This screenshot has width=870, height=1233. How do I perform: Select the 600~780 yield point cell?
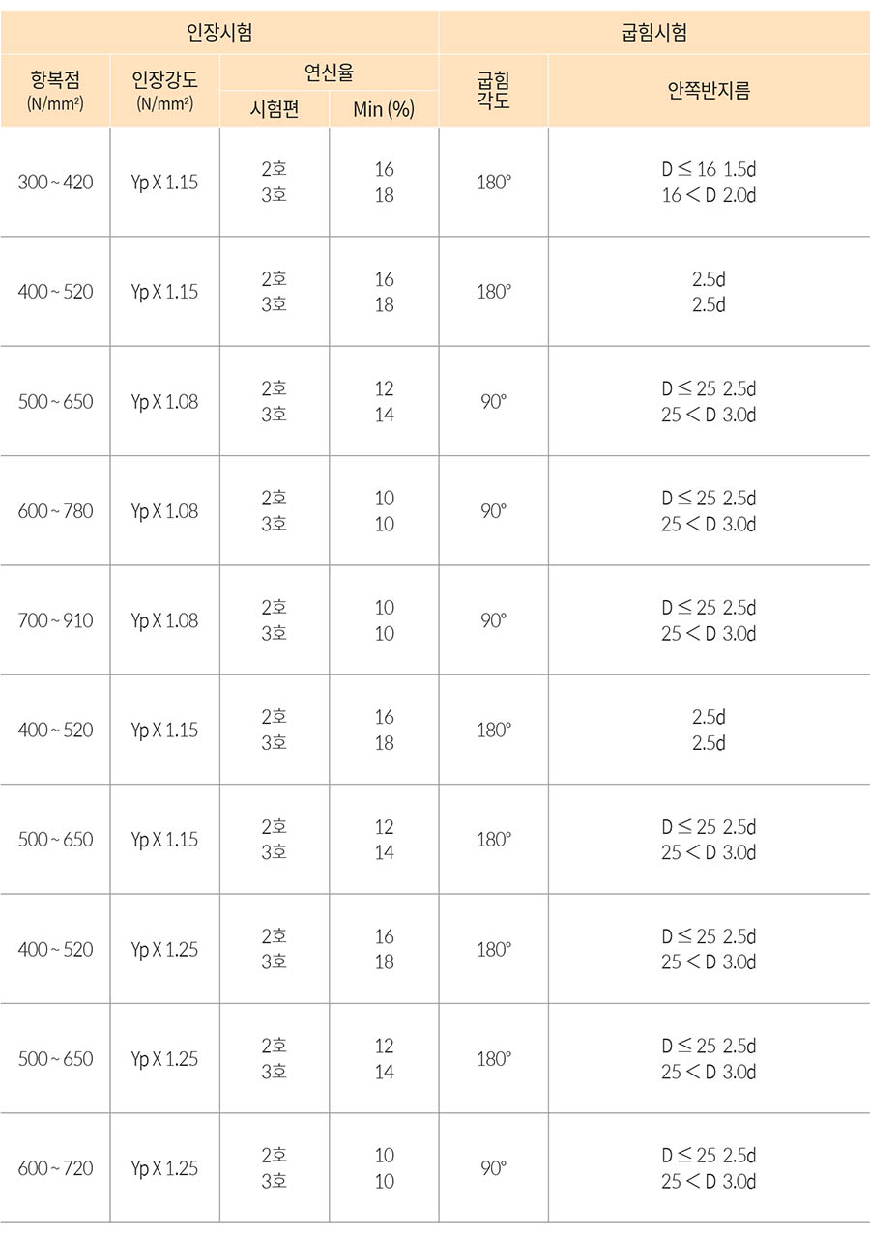coord(55,510)
